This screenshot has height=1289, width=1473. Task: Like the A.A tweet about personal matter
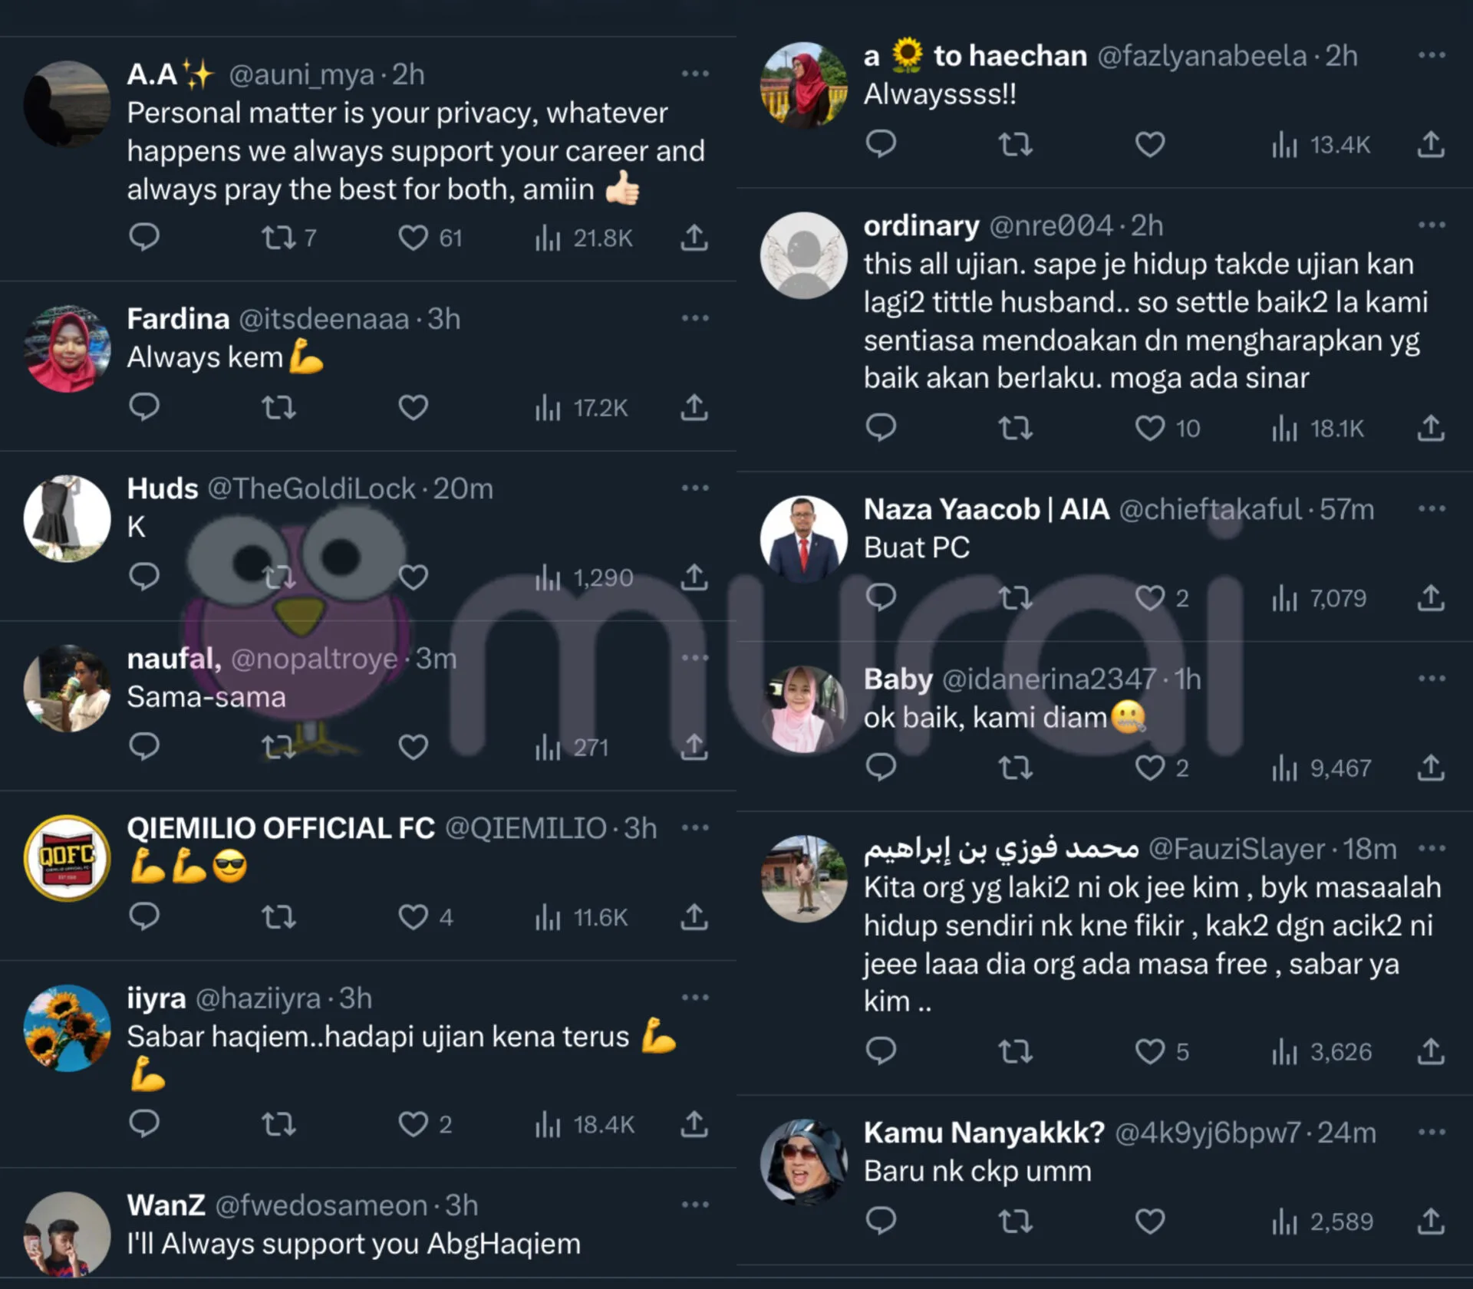tap(413, 238)
